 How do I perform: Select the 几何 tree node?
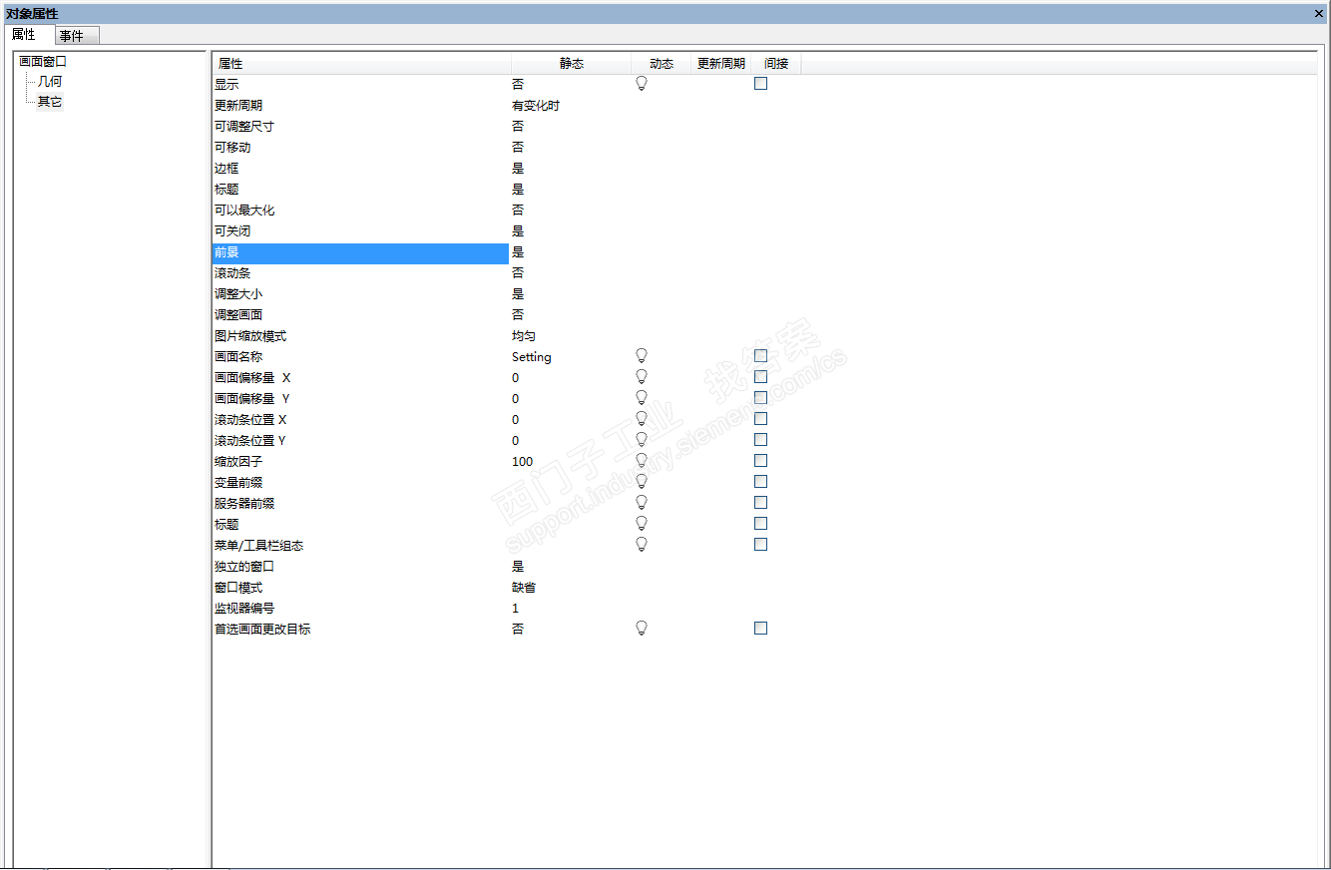pos(50,82)
